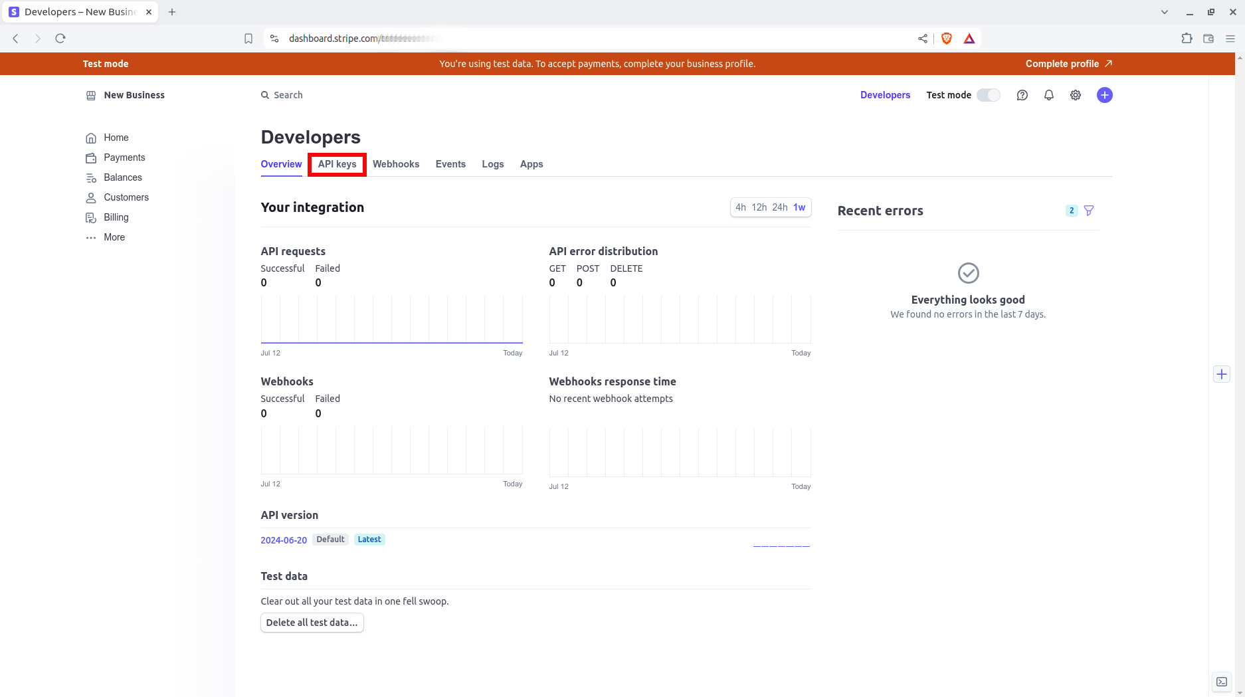
Task: Select the 1w time range
Action: point(799,207)
